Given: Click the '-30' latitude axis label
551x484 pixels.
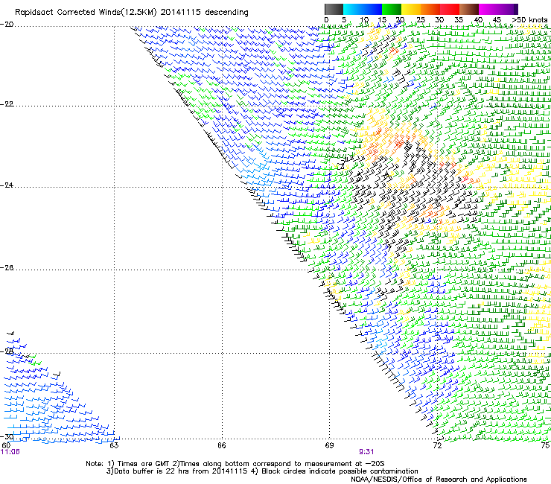Looking at the screenshot, I should 7,437.
